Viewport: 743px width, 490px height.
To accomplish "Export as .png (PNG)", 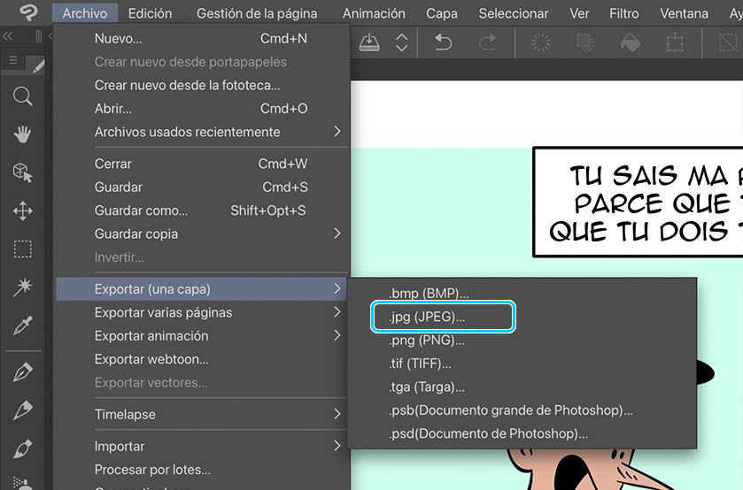I will click(427, 340).
